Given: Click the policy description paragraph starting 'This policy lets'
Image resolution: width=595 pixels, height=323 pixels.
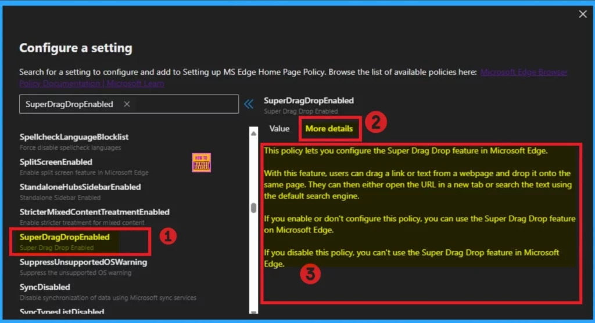Looking at the screenshot, I should (406, 151).
